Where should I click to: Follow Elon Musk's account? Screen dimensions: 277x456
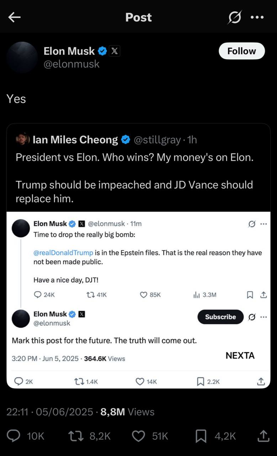point(241,51)
